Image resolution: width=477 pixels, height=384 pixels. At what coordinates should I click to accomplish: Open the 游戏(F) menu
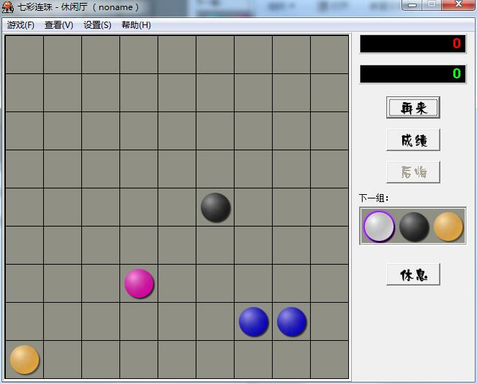tap(21, 25)
